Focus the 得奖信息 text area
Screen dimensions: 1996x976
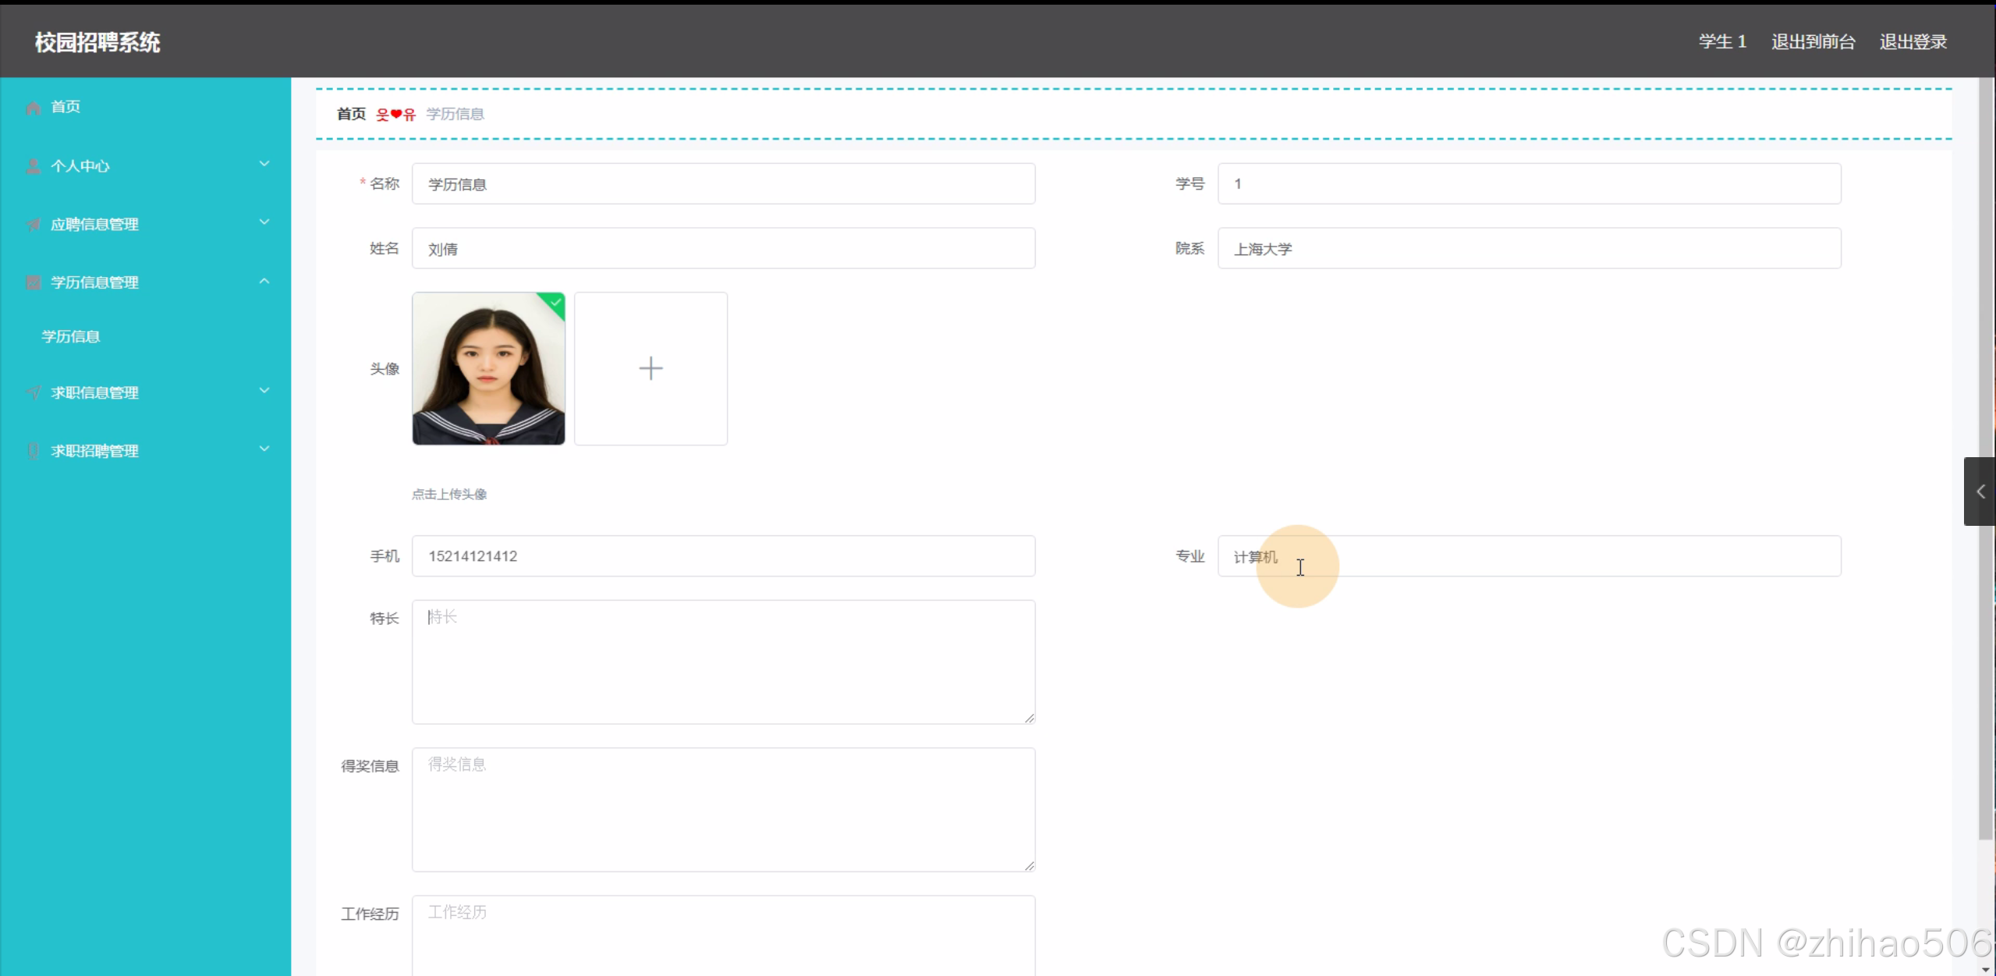tap(723, 809)
